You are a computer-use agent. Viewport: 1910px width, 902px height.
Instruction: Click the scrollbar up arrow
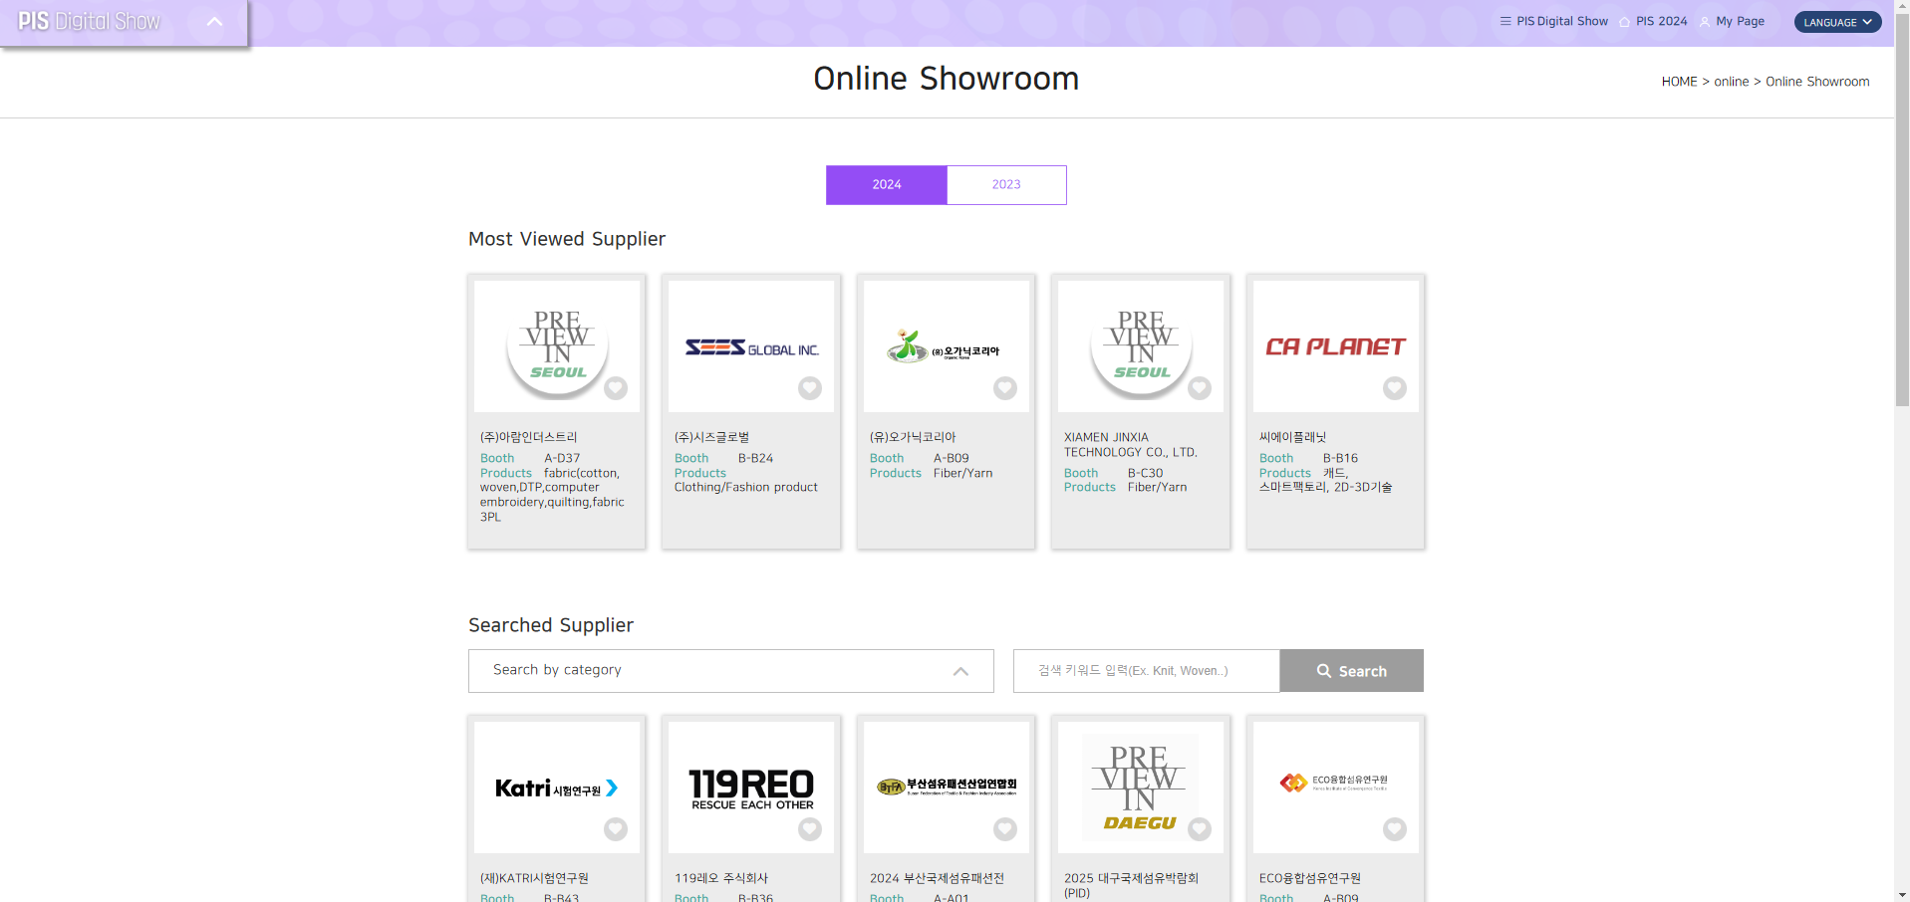point(1902,7)
